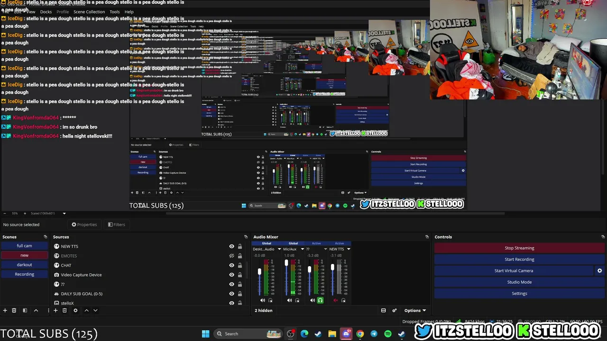The width and height of the screenshot is (607, 341).
Task: Open the Scene Collection menu
Action: click(89, 12)
